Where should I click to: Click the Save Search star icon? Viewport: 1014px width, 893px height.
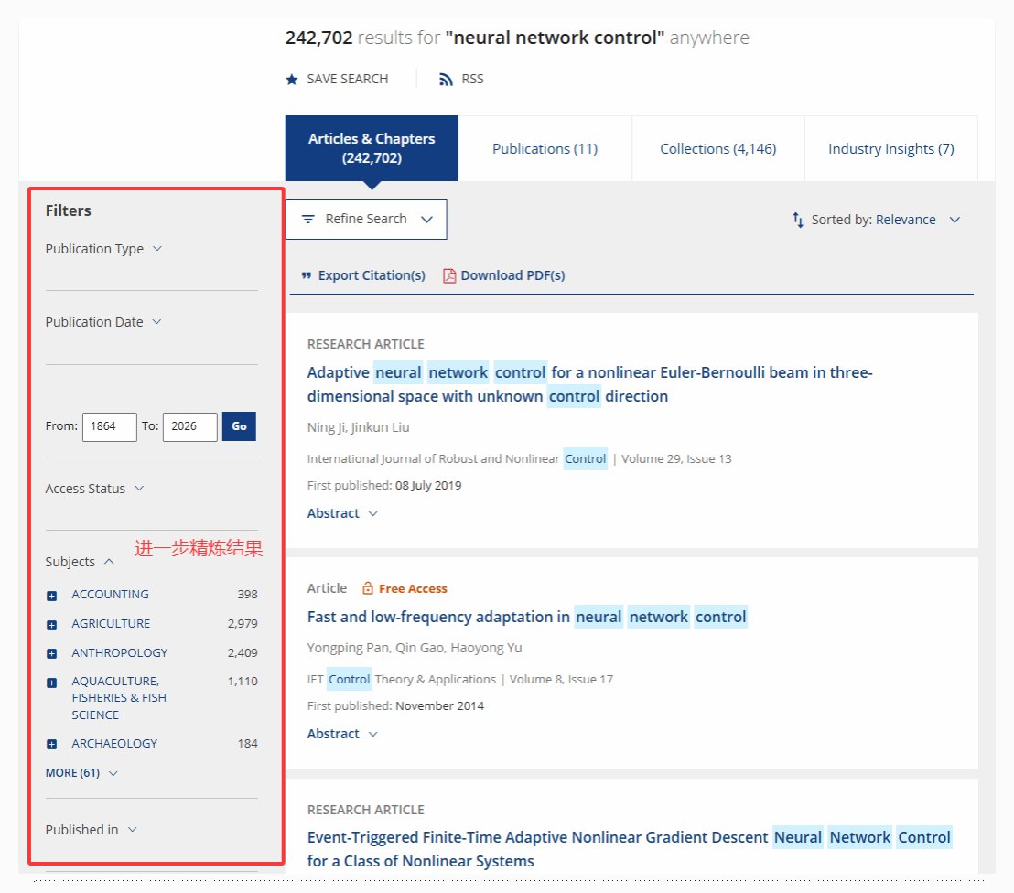pos(292,80)
